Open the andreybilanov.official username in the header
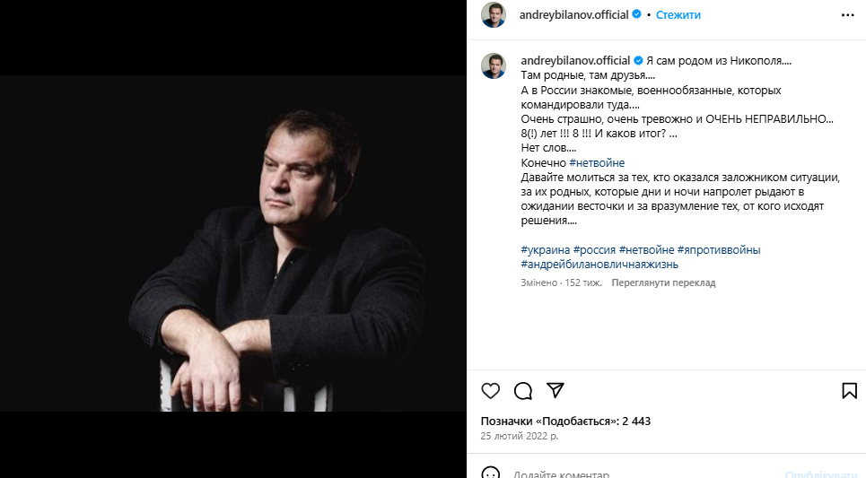866x478 pixels. (575, 15)
